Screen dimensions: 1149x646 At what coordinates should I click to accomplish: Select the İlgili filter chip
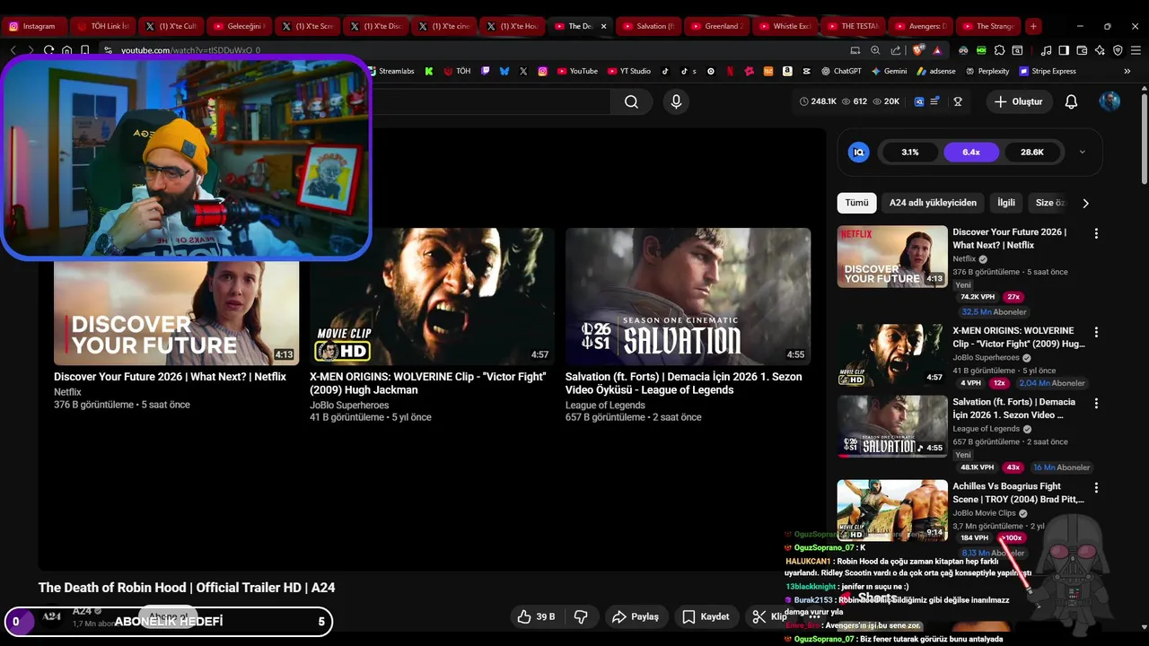click(x=1005, y=203)
